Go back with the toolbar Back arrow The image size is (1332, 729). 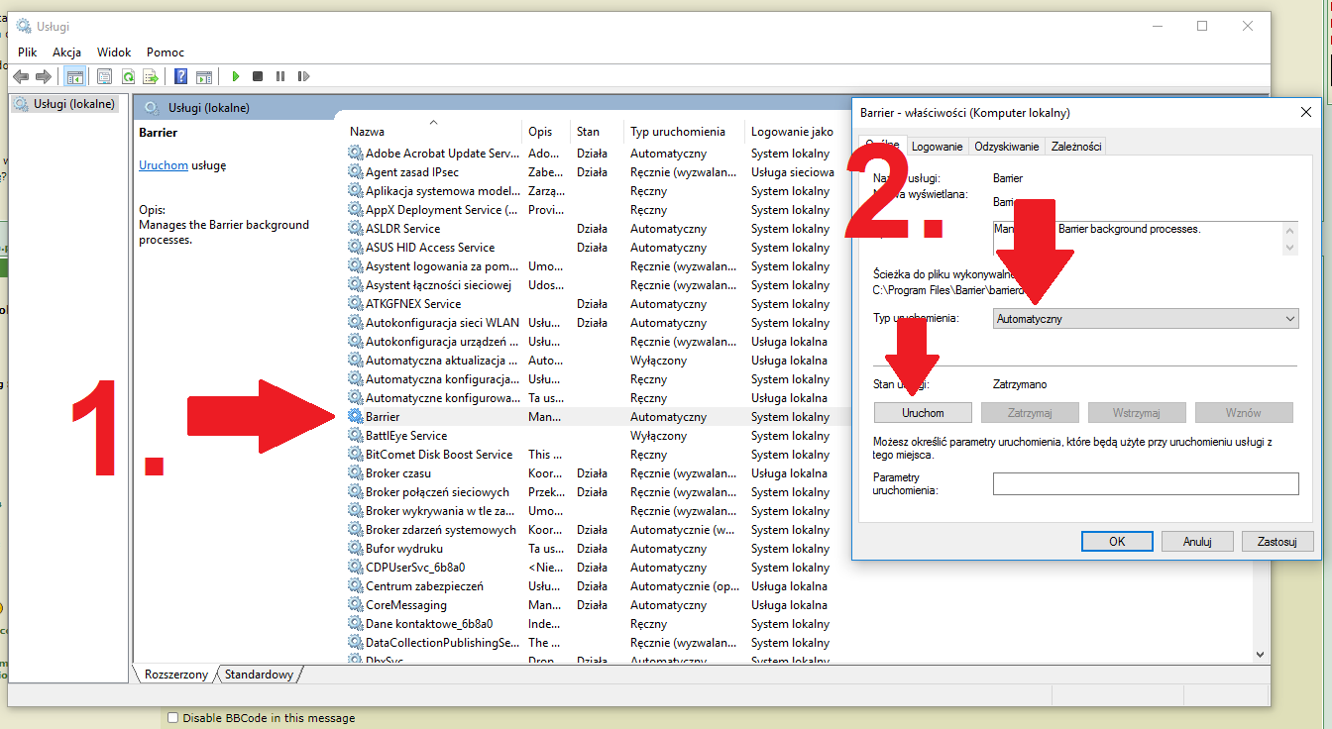click(21, 76)
